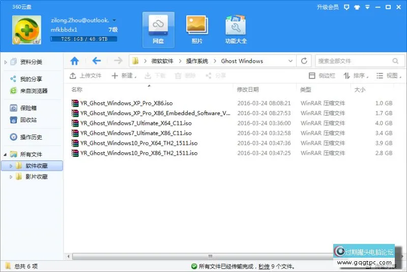
Task: Select the XP_Pro_X86_Embedded_Software file
Action: (155, 113)
